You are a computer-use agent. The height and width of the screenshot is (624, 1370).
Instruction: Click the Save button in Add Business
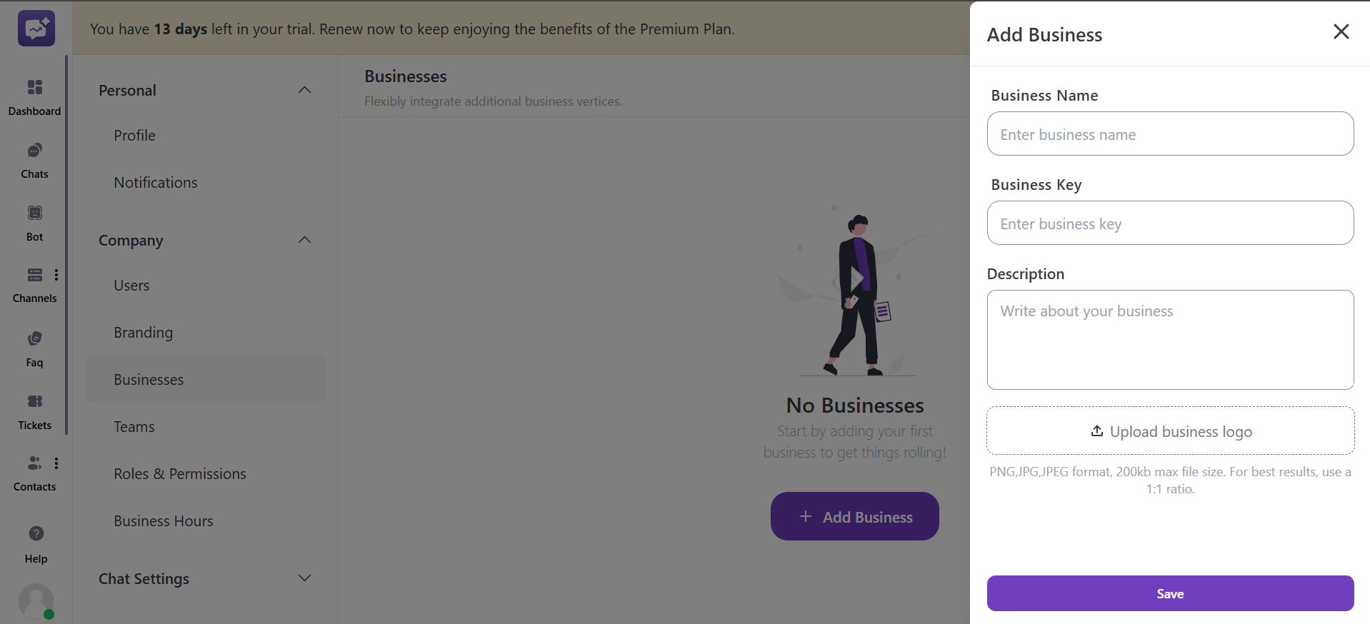point(1169,593)
